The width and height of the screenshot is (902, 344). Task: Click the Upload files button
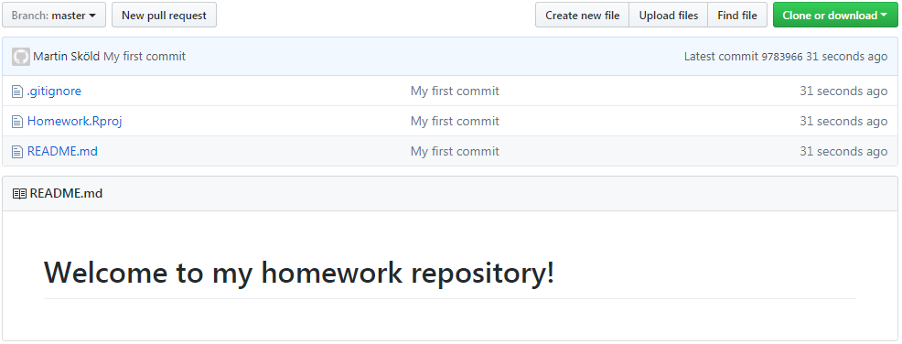669,15
